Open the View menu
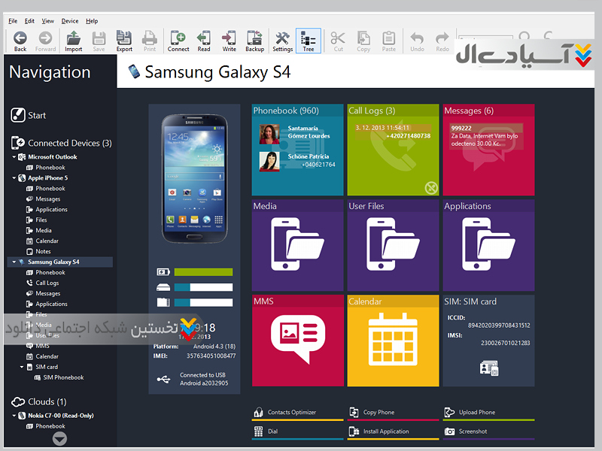Screen dimensions: 602x451 point(48,21)
